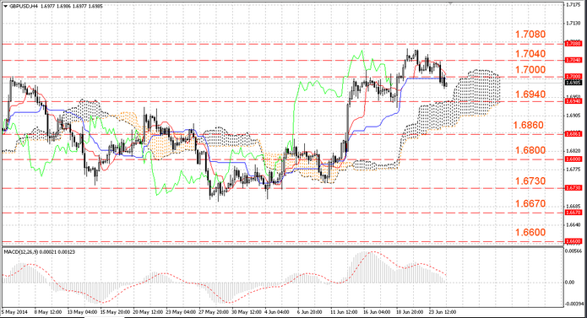Click the 23 Jun 12:00 date label
The width and height of the screenshot is (587, 318).
tap(443, 311)
